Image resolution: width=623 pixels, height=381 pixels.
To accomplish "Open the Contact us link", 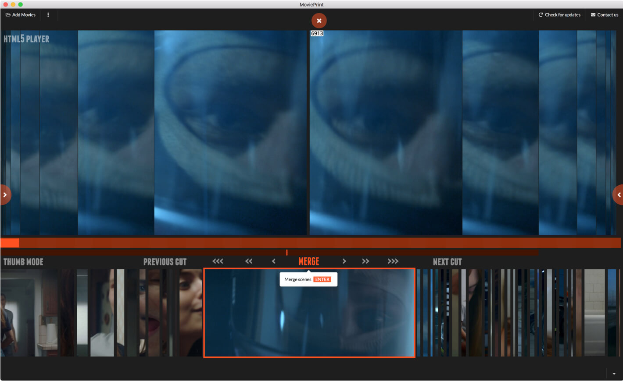I will [x=605, y=15].
